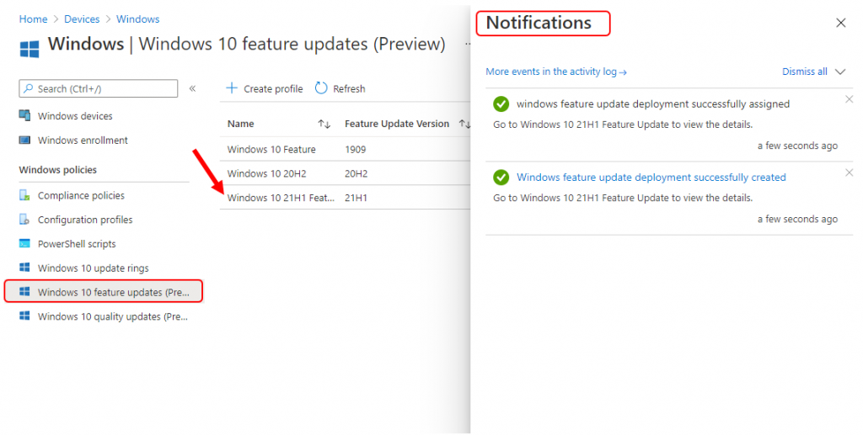The image size is (863, 435).
Task: Click the Dismiss all link
Action: (804, 72)
